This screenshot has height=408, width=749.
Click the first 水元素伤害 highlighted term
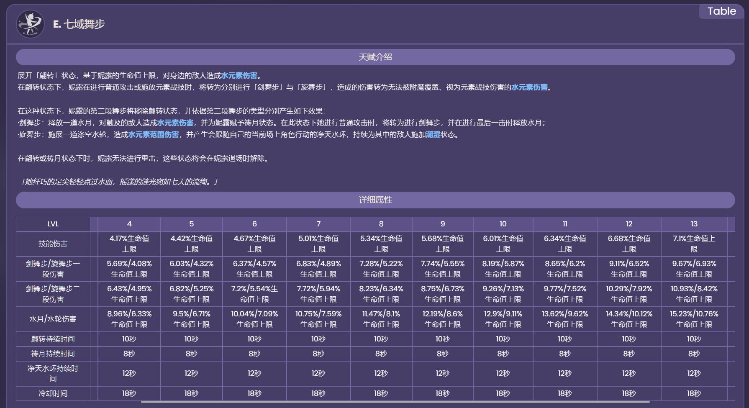click(239, 75)
